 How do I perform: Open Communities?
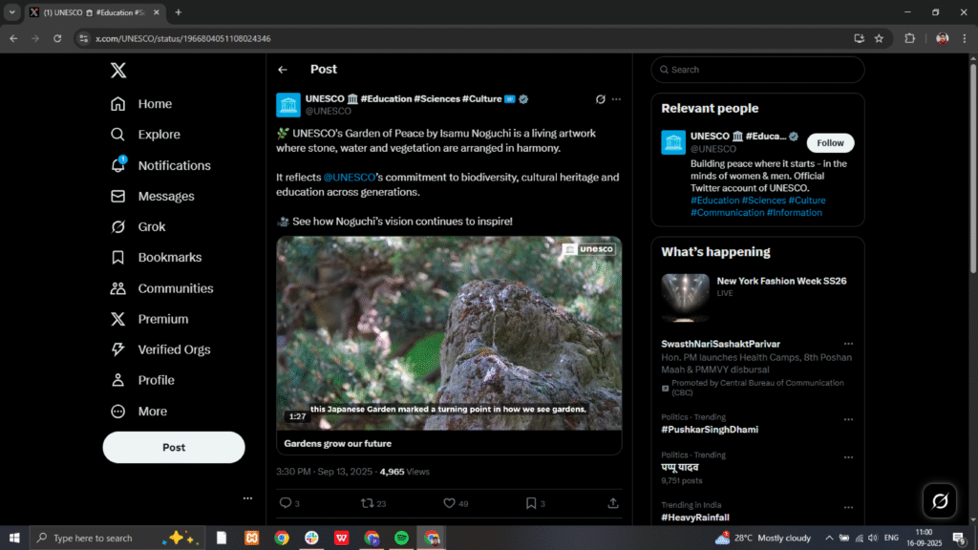tap(177, 287)
